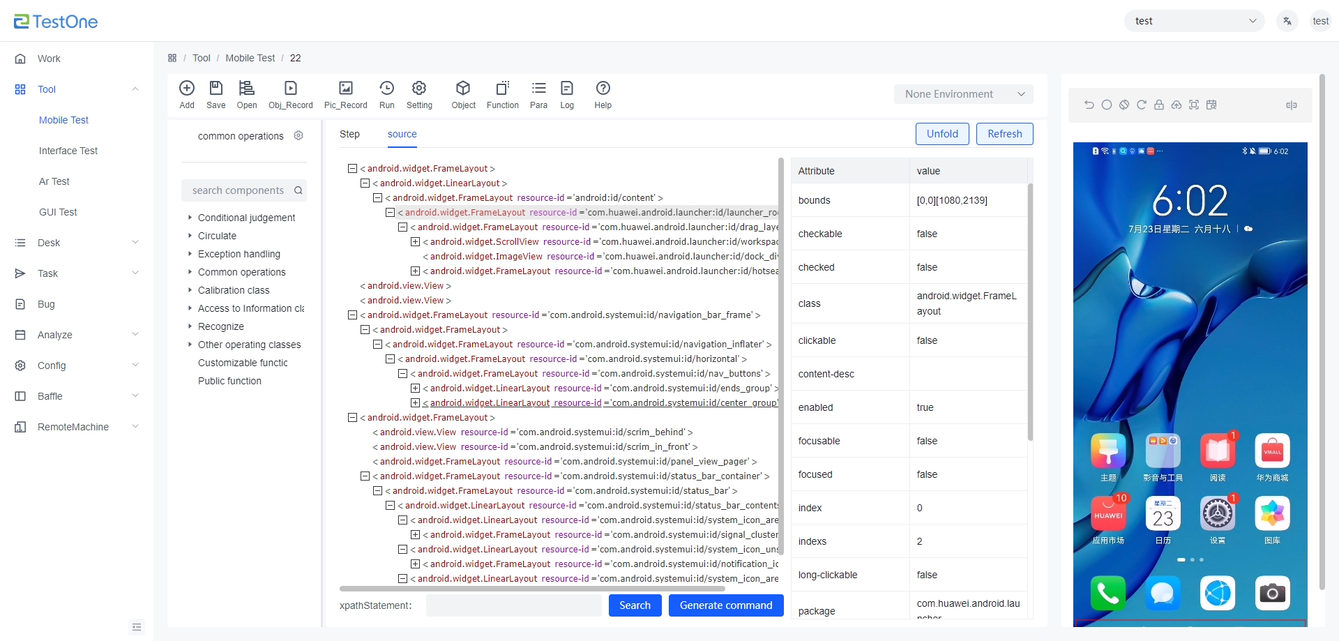Screen dimensions: 1339x641
Task: Open the None Environment dropdown
Action: [x=964, y=94]
